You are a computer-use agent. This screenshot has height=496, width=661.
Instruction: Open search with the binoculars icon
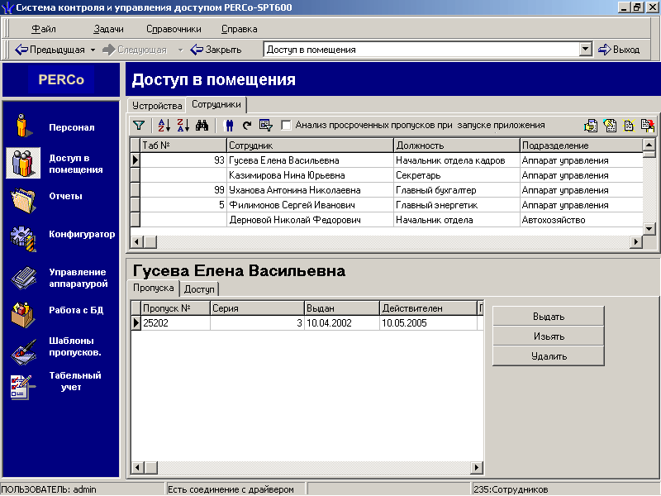click(x=202, y=126)
